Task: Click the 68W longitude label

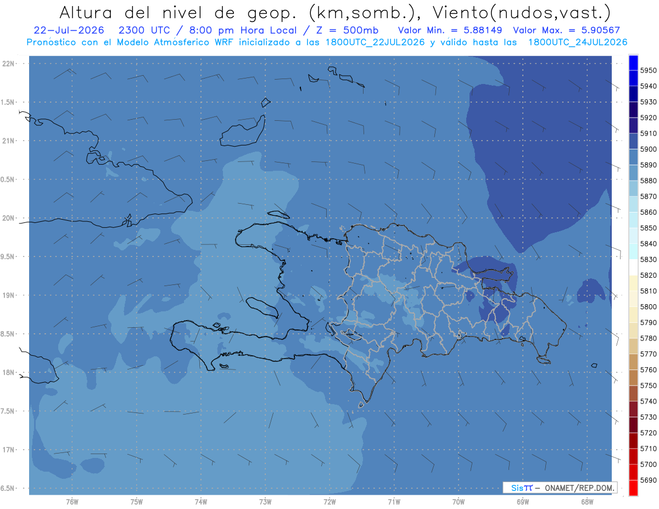Action: pyautogui.click(x=587, y=501)
